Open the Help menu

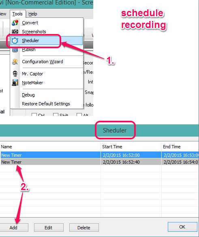pyautogui.click(x=33, y=14)
